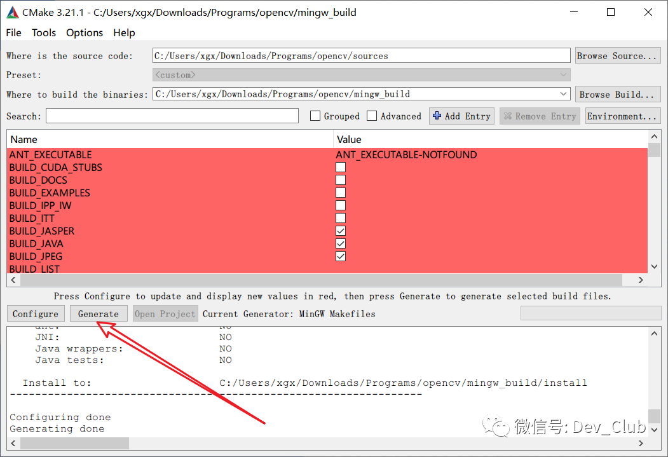Select the BUILD_LIST entry
This screenshot has width=668, height=457.
point(34,269)
